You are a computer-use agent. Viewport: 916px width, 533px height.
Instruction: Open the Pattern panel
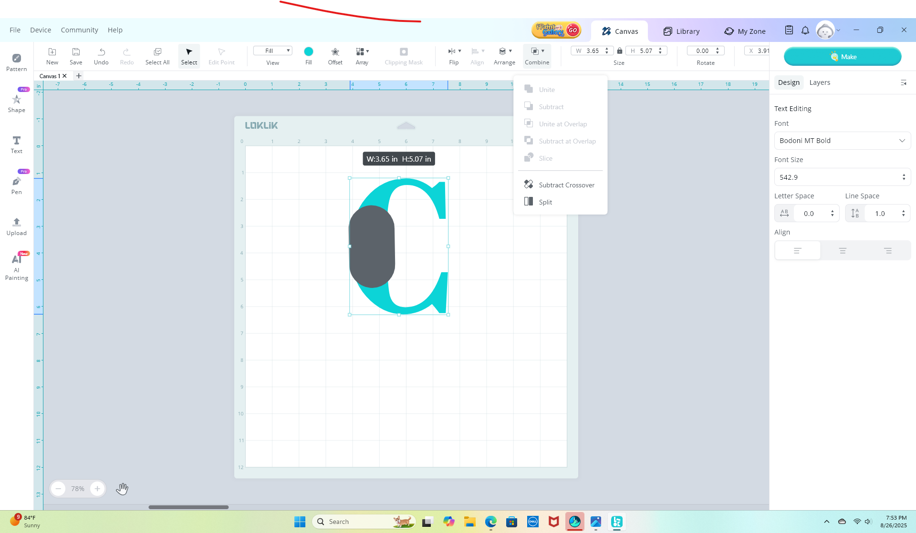coord(16,62)
